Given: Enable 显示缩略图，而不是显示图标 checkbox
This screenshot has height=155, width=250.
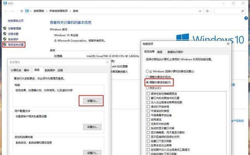Looking at the screenshot, I should click(x=148, y=132).
